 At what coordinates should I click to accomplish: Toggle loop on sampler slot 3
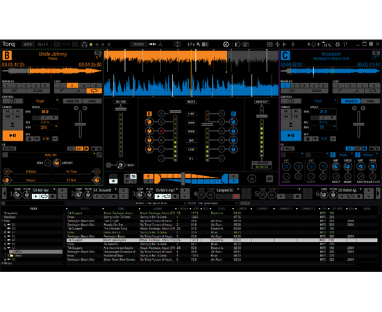[x=167, y=196]
